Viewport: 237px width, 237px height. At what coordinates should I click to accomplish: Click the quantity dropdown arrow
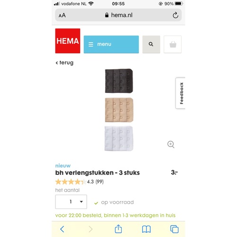[81, 202]
